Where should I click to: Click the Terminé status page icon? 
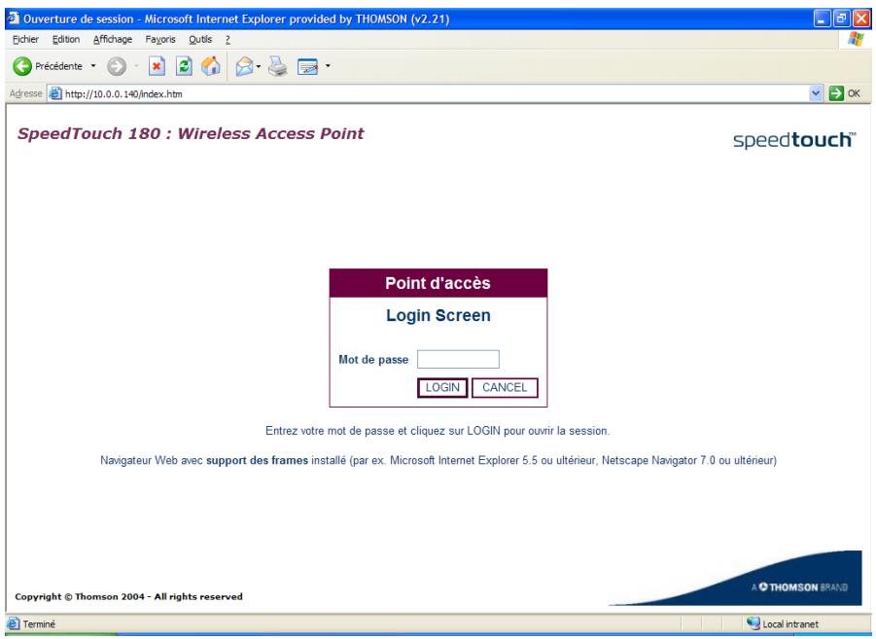tap(13, 623)
